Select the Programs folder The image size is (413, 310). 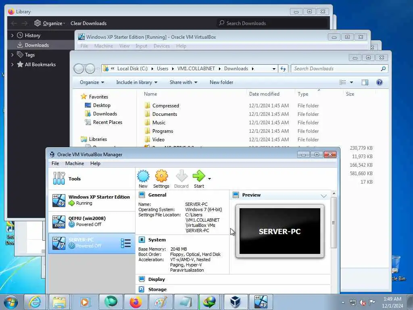coord(163,131)
